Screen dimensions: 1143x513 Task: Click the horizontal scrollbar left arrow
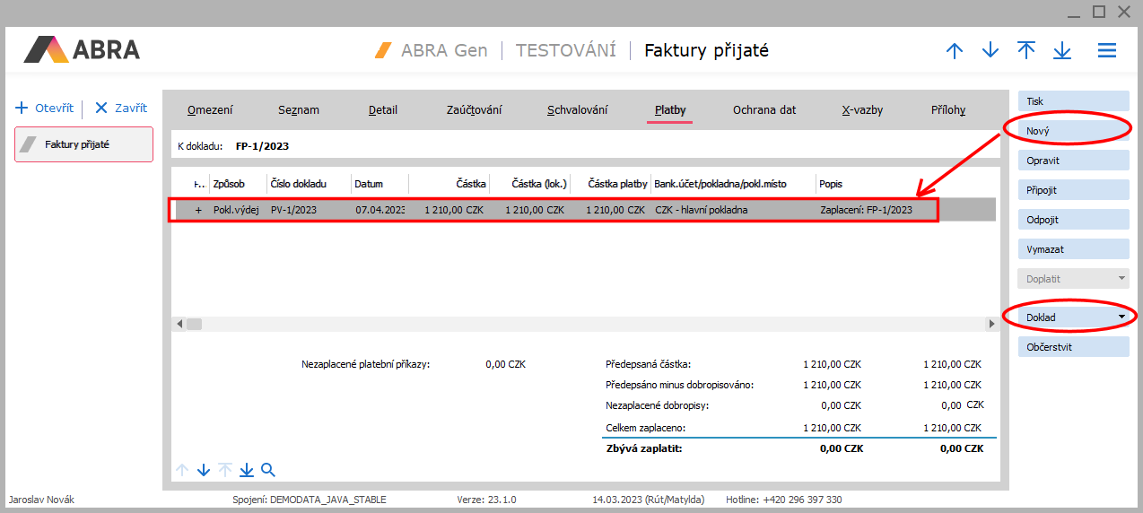pos(179,324)
